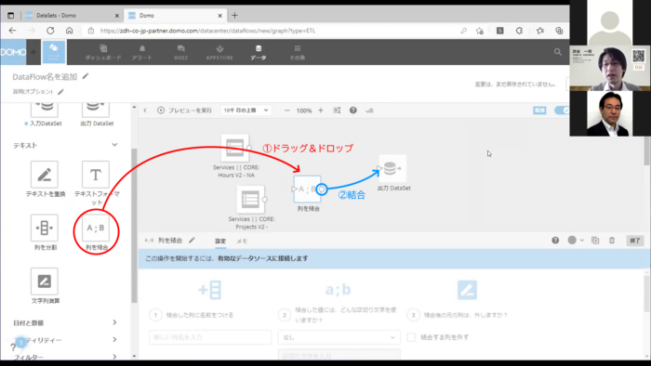Click the 新しい列名を入力 field
Screen dimensions: 651x366
[x=210, y=337]
